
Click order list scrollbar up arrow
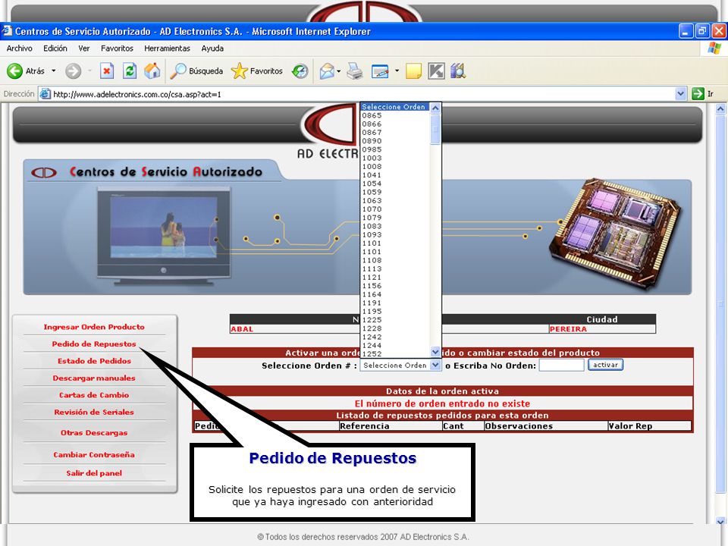[435, 108]
